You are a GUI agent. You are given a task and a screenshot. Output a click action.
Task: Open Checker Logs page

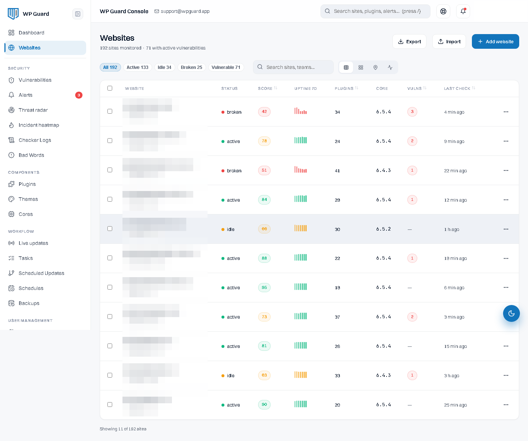(x=45, y=140)
